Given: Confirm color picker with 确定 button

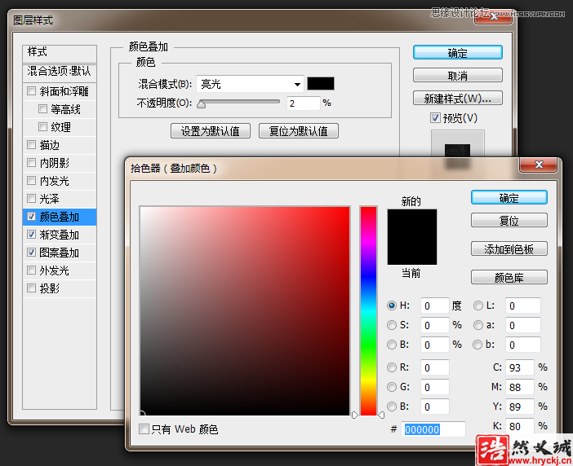Looking at the screenshot, I should click(509, 198).
